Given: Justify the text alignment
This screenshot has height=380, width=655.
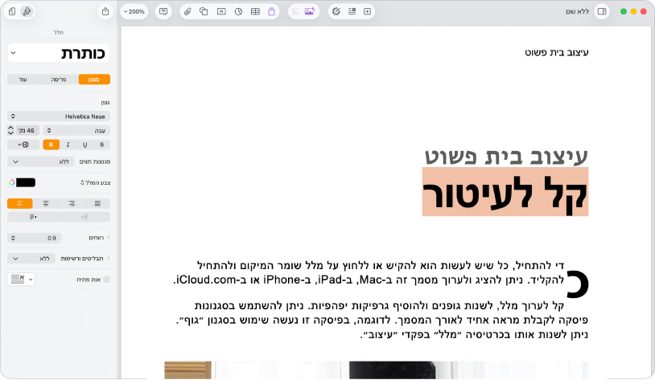Looking at the screenshot, I should pyautogui.click(x=97, y=203).
